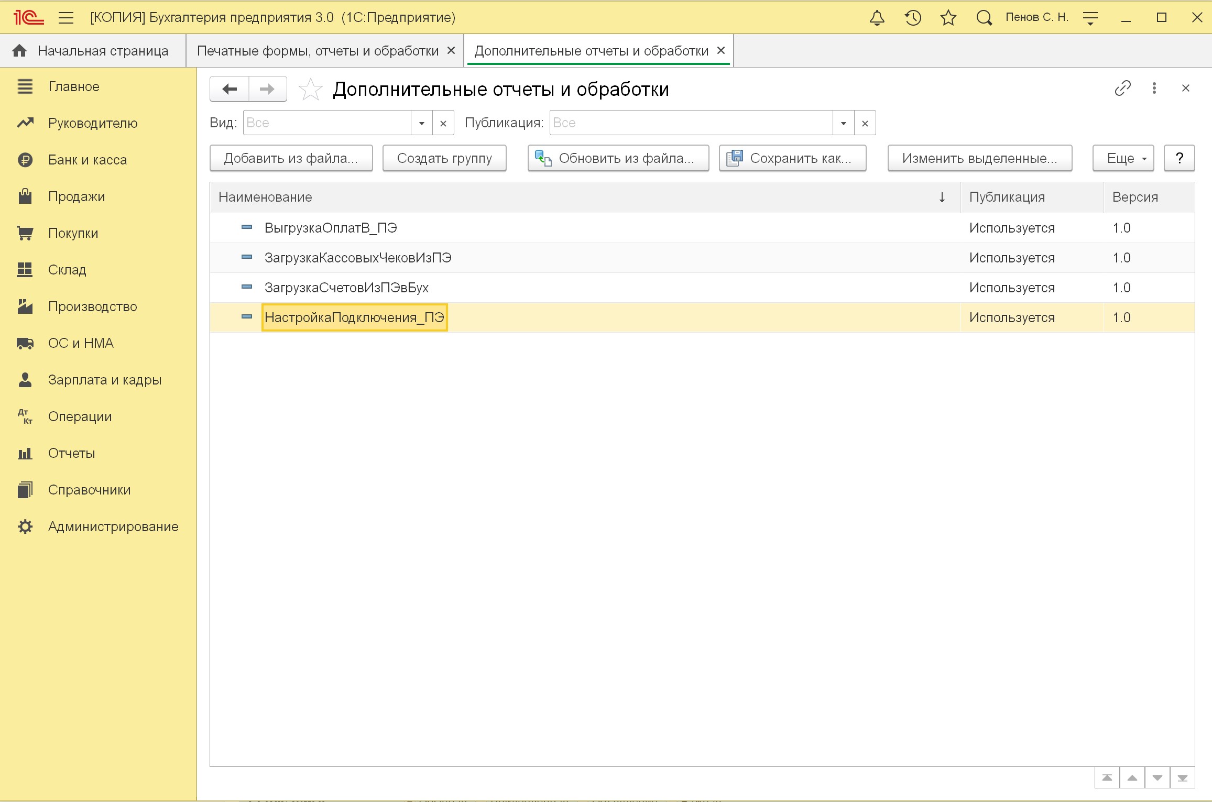Click the Отчеты bar chart icon
The width and height of the screenshot is (1212, 802).
tap(25, 453)
